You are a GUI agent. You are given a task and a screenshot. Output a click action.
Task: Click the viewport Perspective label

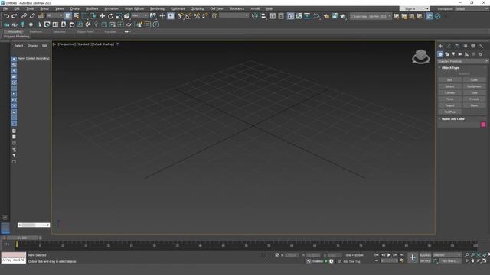67,44
